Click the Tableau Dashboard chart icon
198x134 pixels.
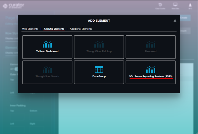point(47,44)
